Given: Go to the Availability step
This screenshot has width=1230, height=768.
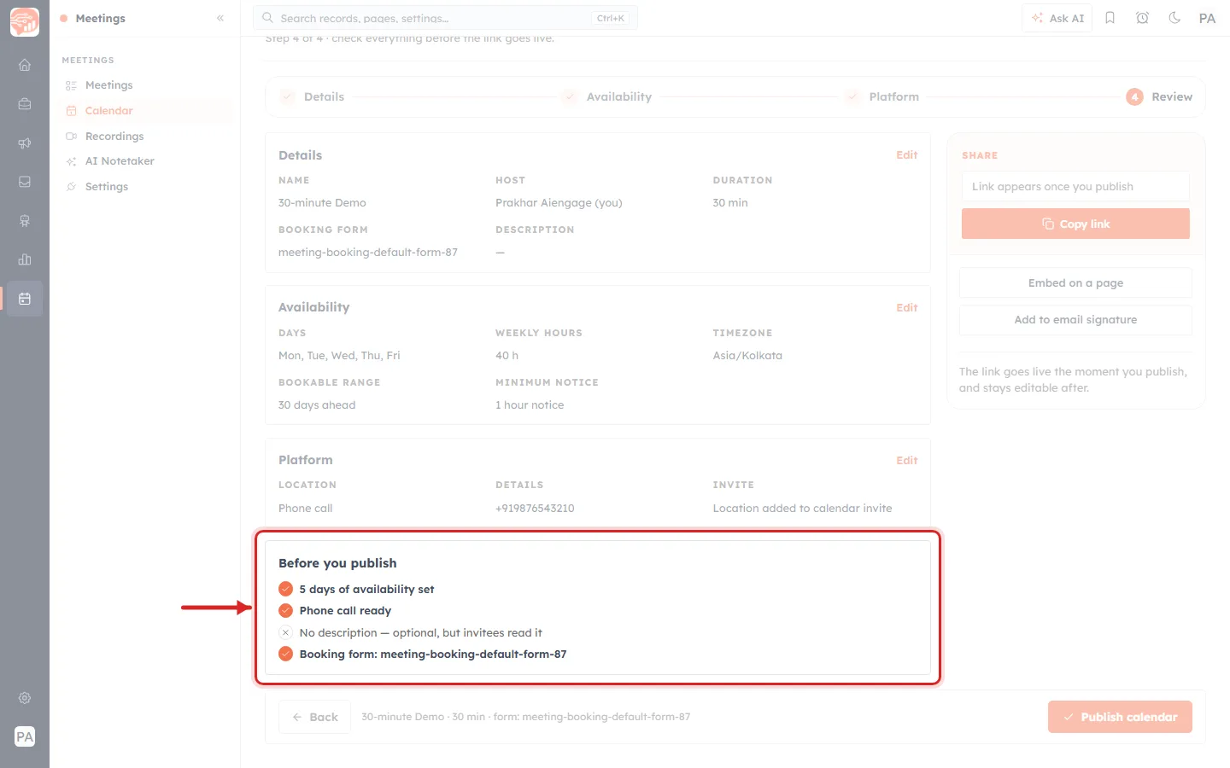Looking at the screenshot, I should 606,97.
